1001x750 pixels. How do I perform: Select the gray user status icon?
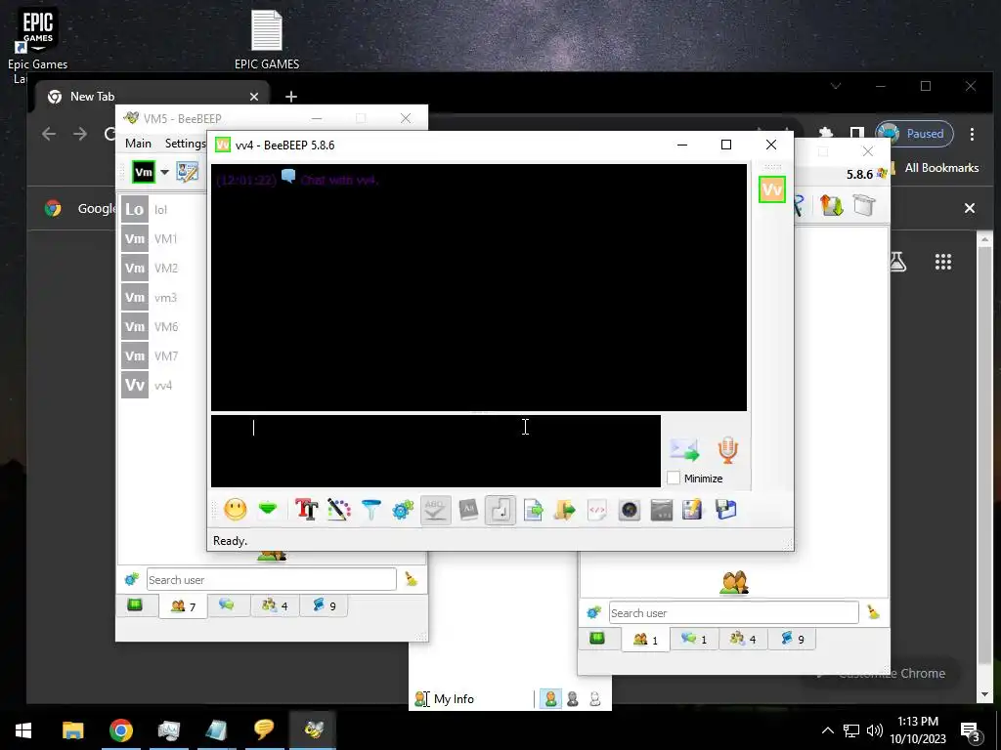[573, 699]
